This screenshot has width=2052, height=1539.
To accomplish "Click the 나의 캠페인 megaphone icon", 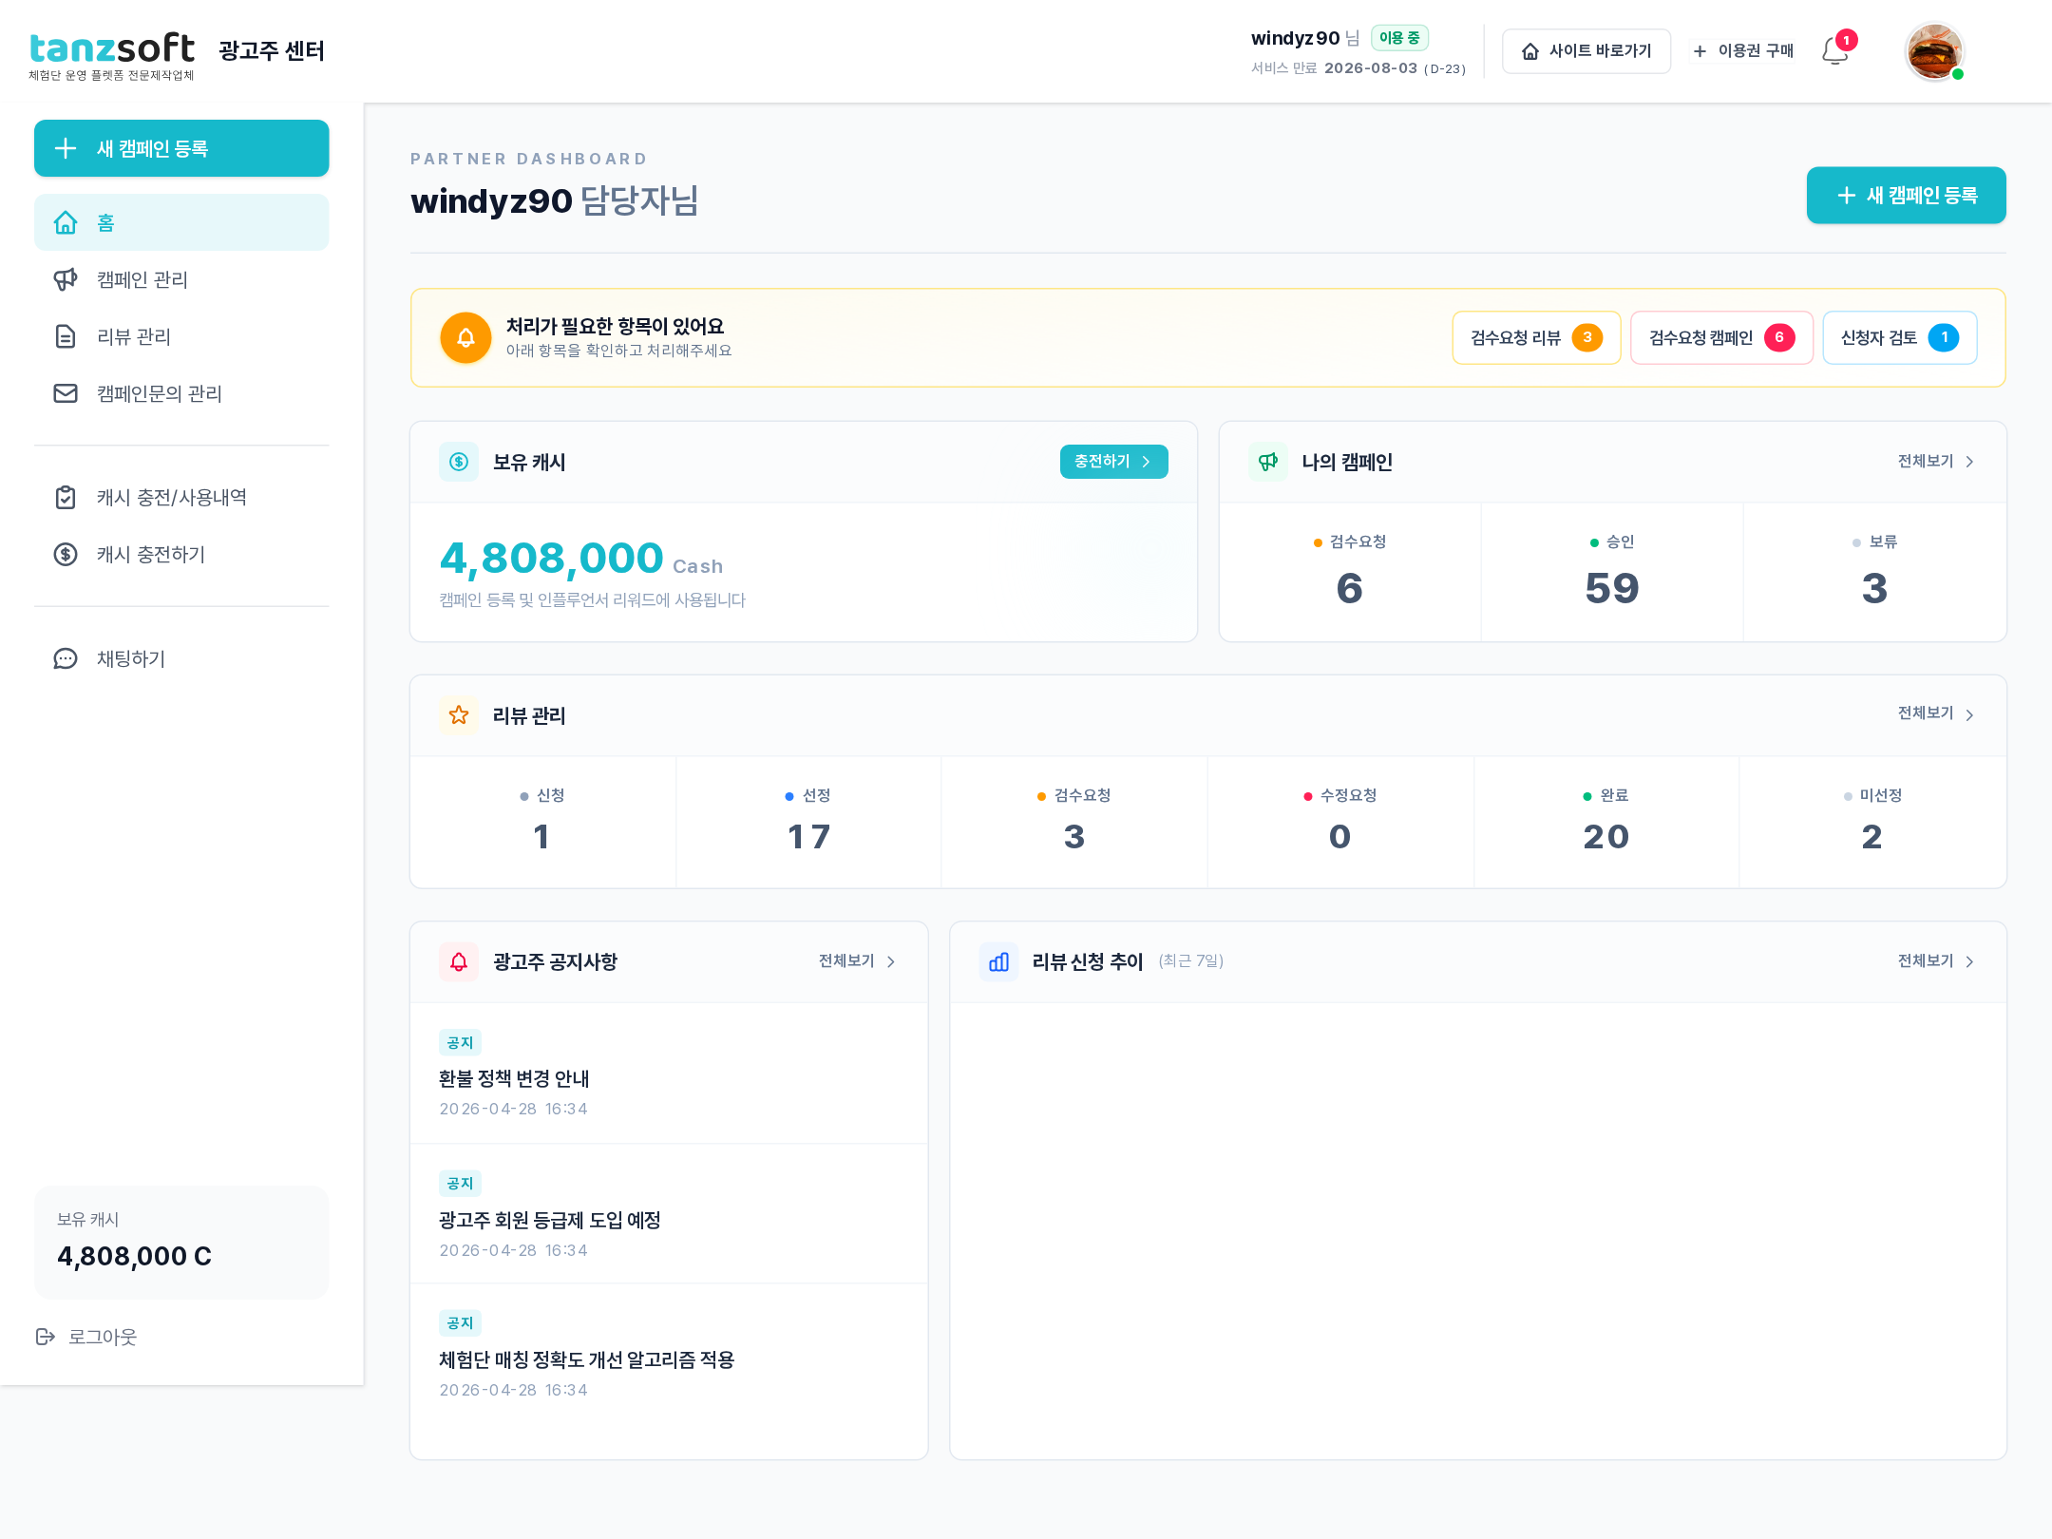I will pyautogui.click(x=1268, y=462).
